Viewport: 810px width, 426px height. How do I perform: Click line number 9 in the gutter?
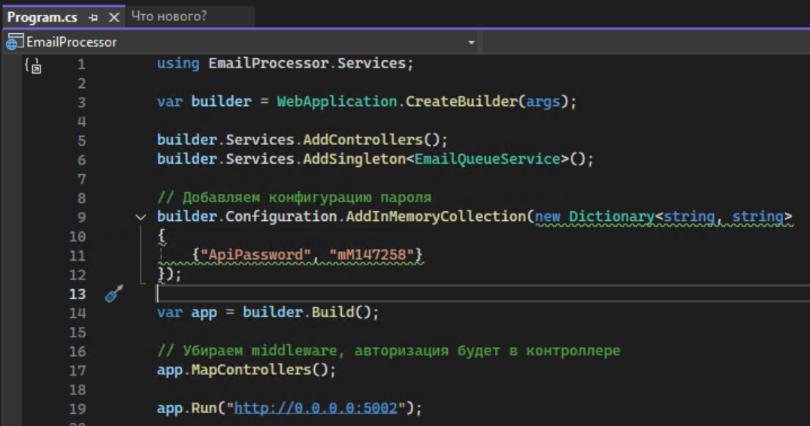click(x=81, y=217)
